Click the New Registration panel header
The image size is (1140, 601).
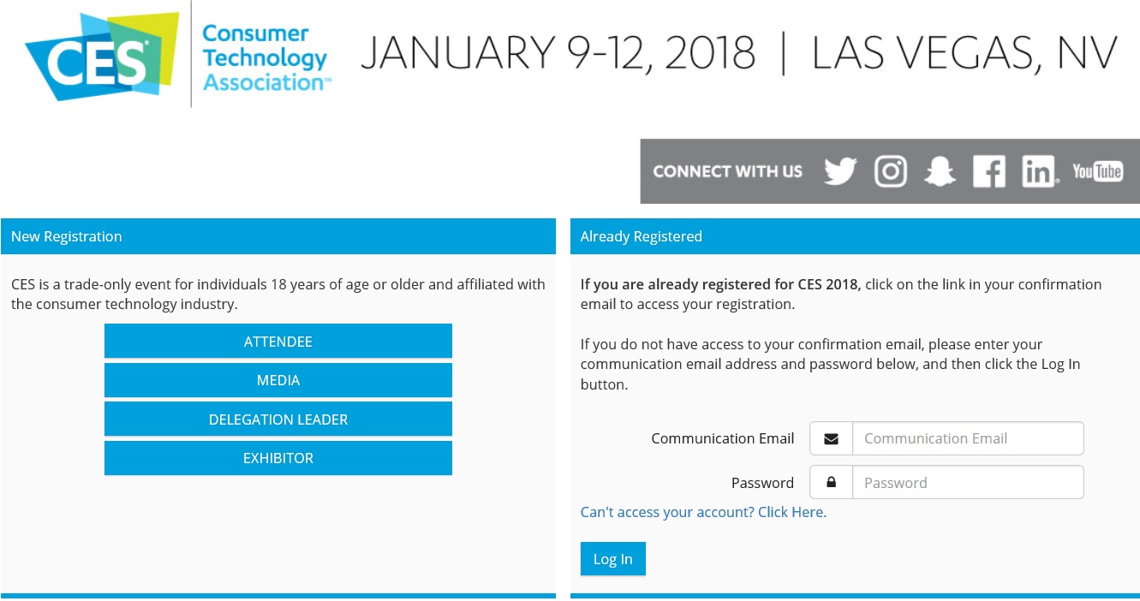point(278,236)
